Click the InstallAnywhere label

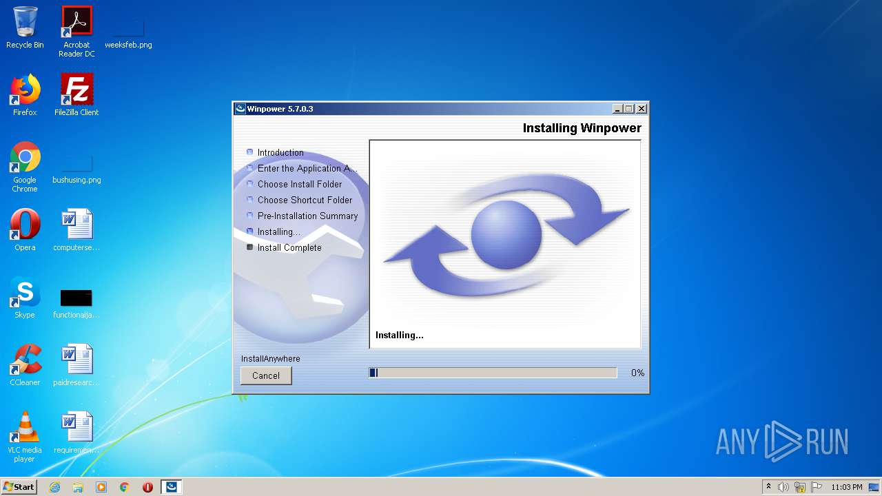click(x=271, y=359)
